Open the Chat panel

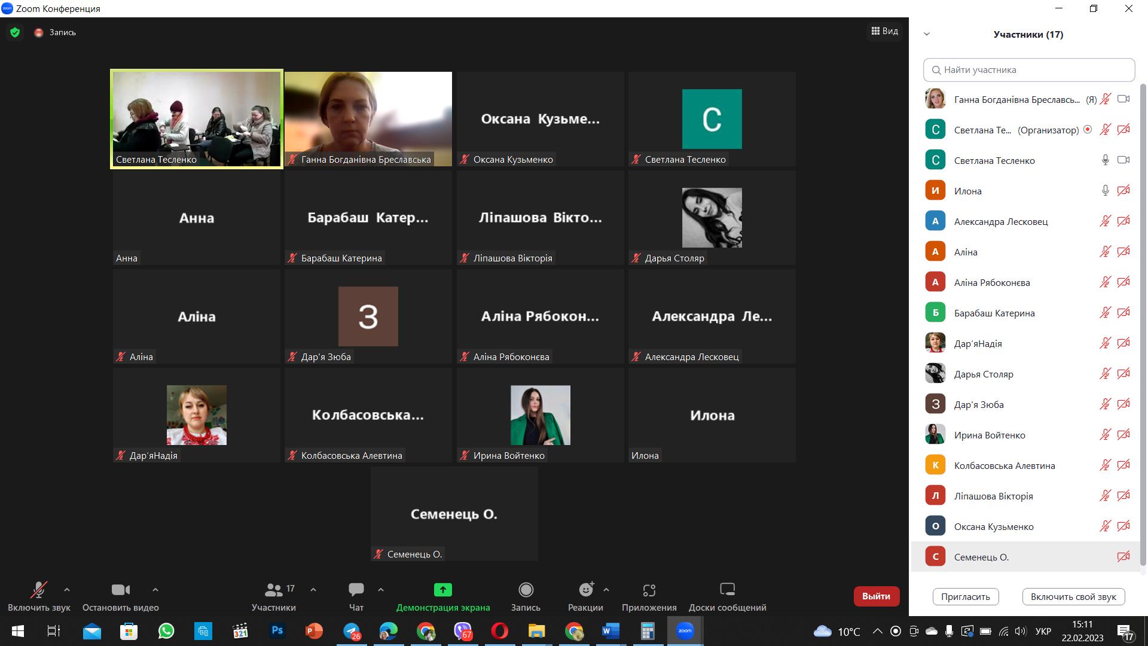356,590
